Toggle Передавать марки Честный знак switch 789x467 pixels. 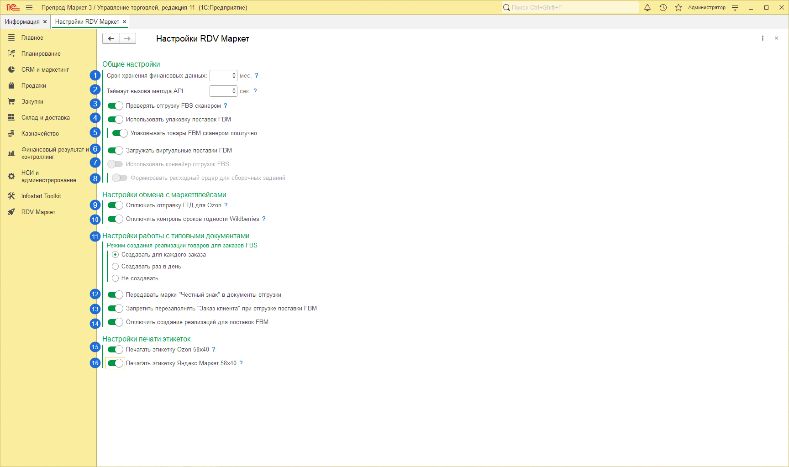click(115, 295)
